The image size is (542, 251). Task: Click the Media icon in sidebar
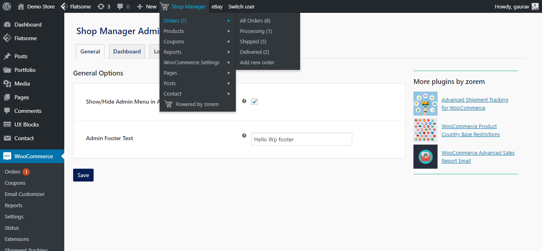point(7,84)
